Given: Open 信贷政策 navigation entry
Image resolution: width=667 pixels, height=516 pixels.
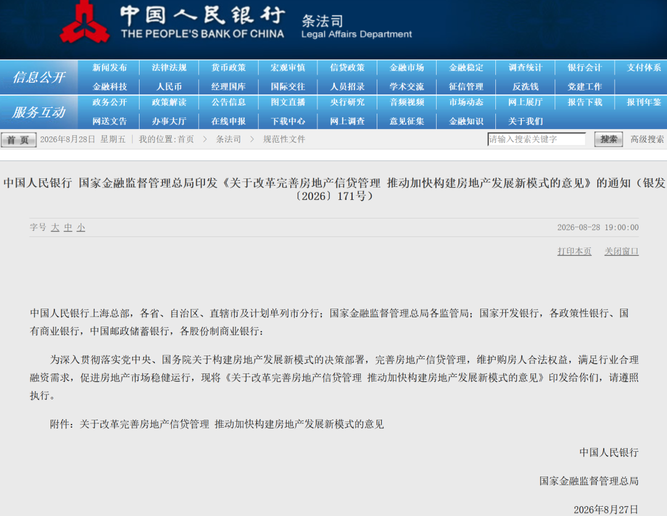Looking at the screenshot, I should 348,68.
